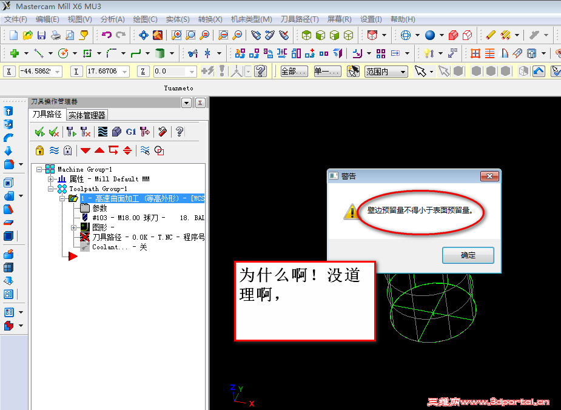Move insert arrow up red triangle
The width and height of the screenshot is (561, 410).
pos(99,150)
